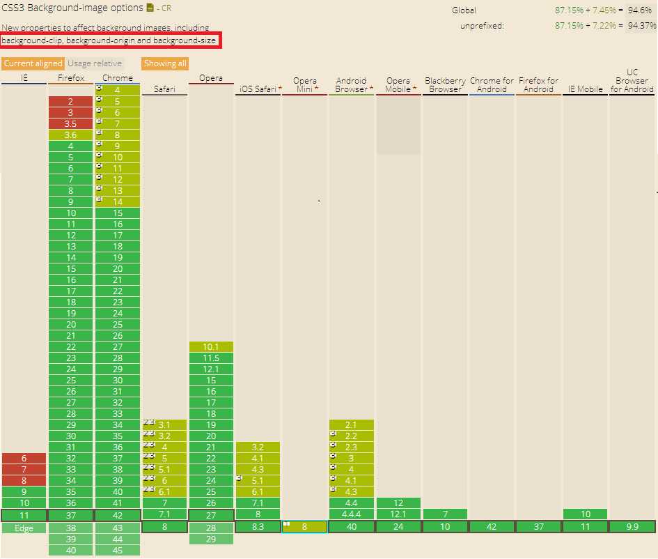Select the IE browser column header
Screen dimensions: 658x559
coord(24,78)
